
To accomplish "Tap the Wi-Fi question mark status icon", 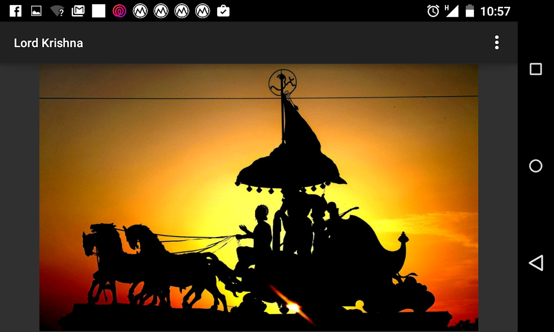I will [57, 11].
